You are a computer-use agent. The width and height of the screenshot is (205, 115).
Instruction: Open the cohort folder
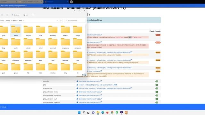(41, 43)
